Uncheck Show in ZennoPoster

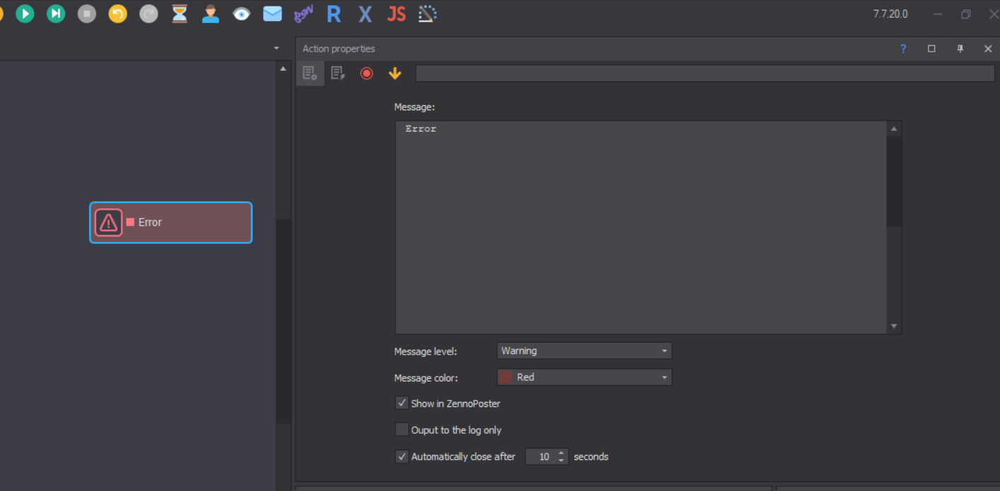tap(402, 403)
